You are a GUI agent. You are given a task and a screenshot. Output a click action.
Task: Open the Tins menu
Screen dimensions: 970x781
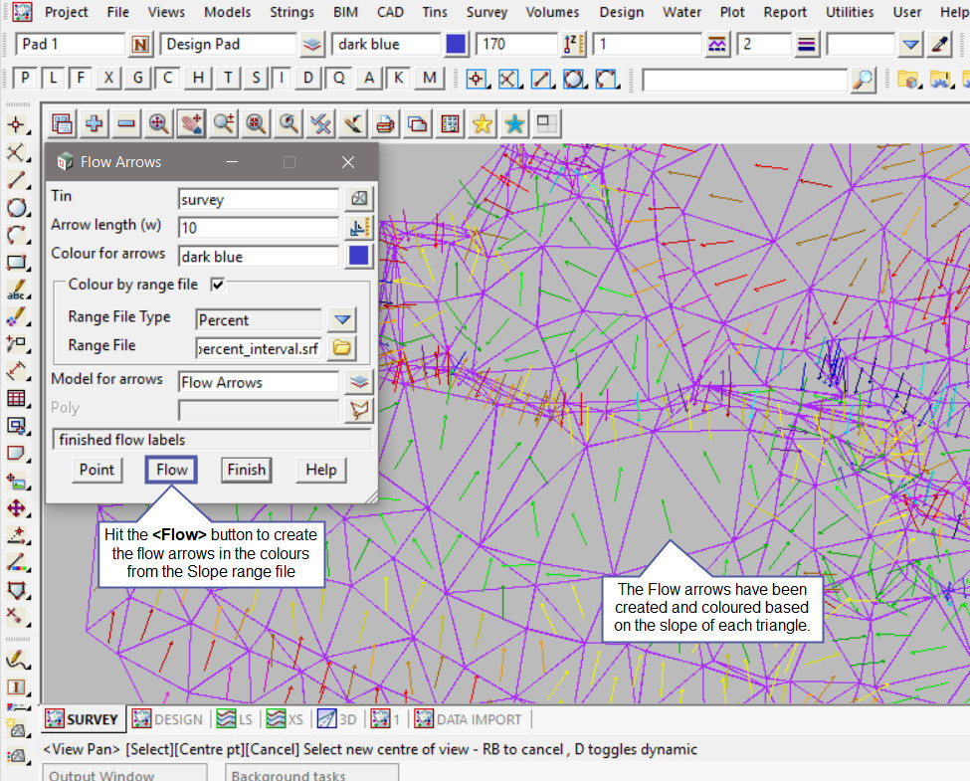(x=434, y=12)
